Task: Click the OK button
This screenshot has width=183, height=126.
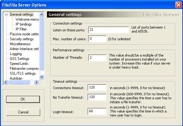Action: click(x=23, y=99)
